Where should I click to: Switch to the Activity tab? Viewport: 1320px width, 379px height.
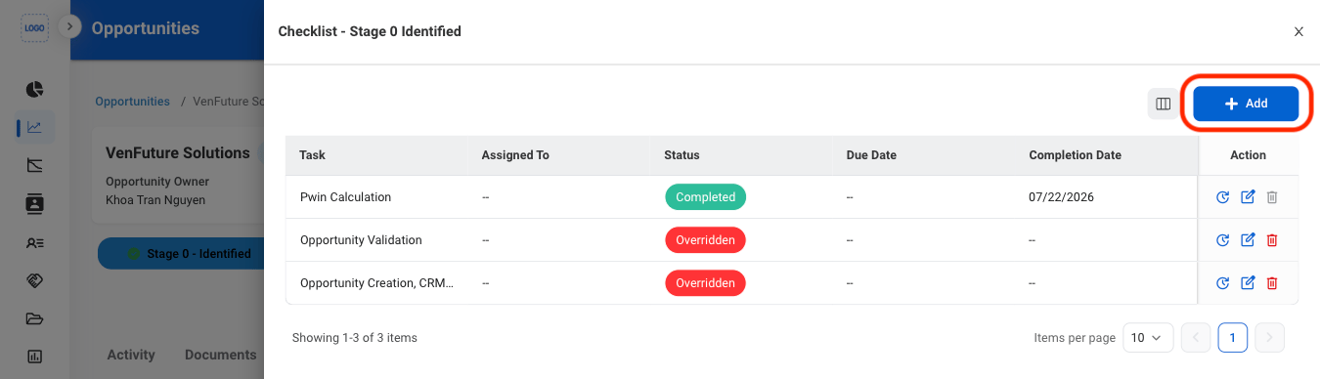pyautogui.click(x=131, y=355)
